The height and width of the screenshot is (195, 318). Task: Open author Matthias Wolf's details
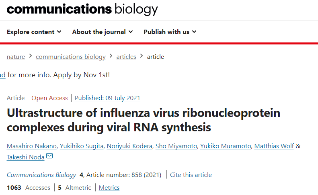pos(274,146)
